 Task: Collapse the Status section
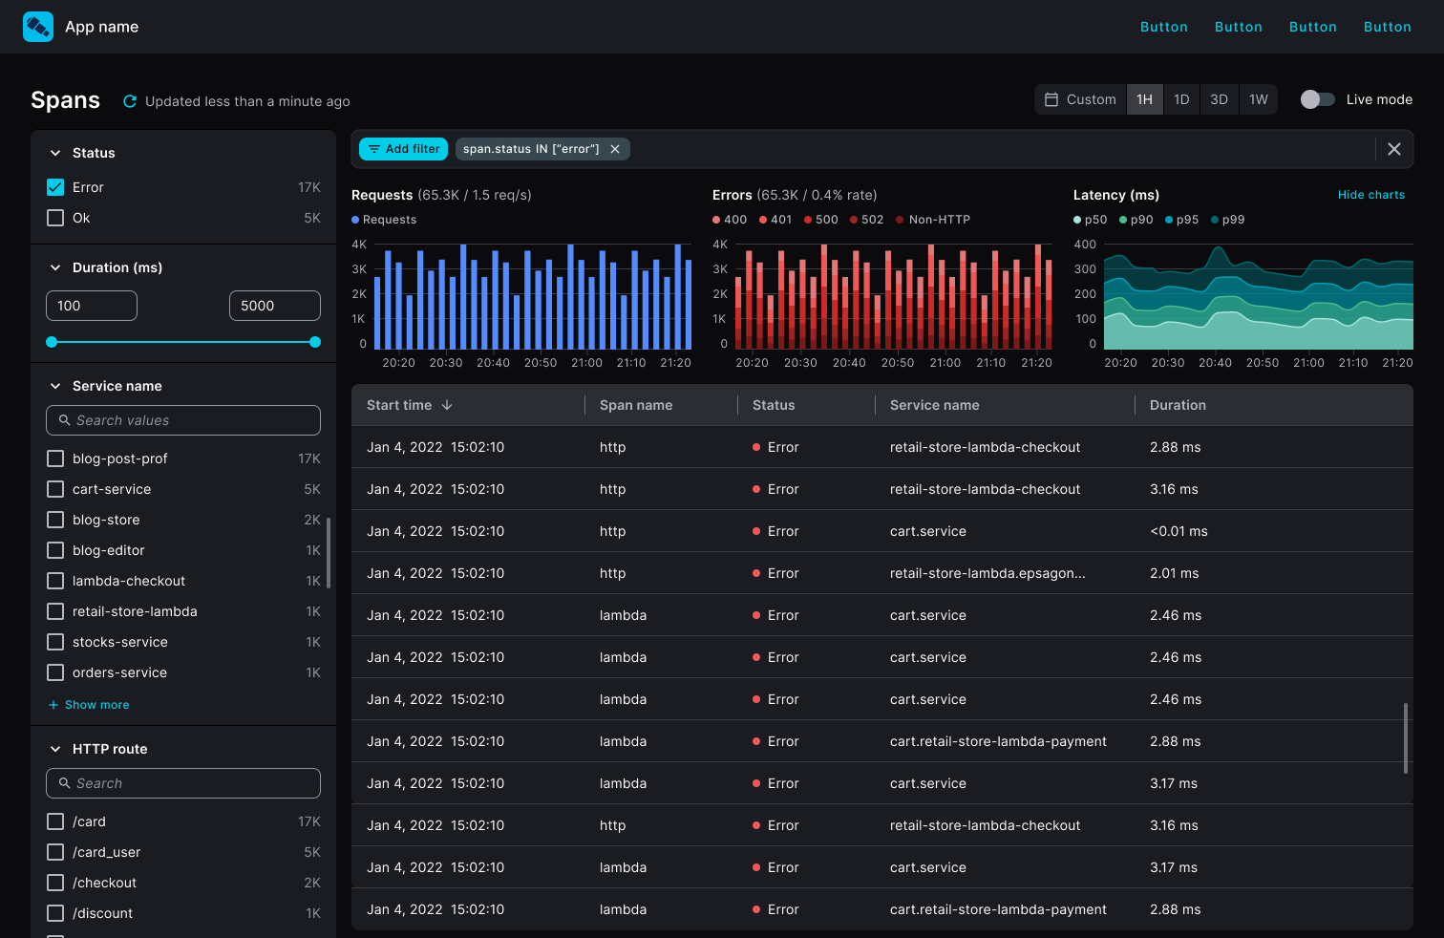click(x=55, y=152)
